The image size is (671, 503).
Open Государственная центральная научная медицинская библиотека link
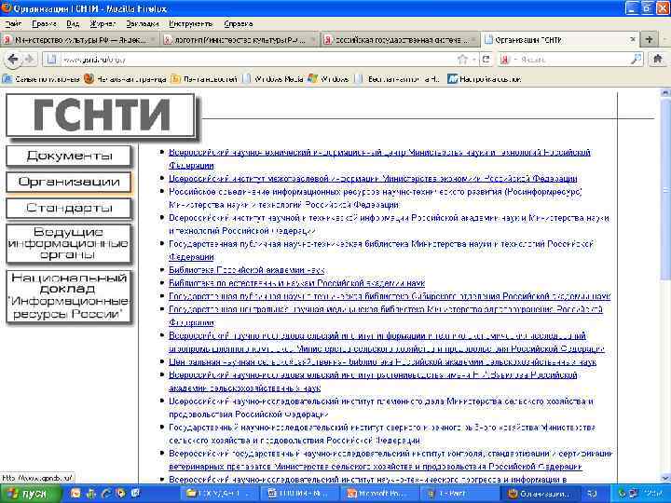(x=386, y=316)
